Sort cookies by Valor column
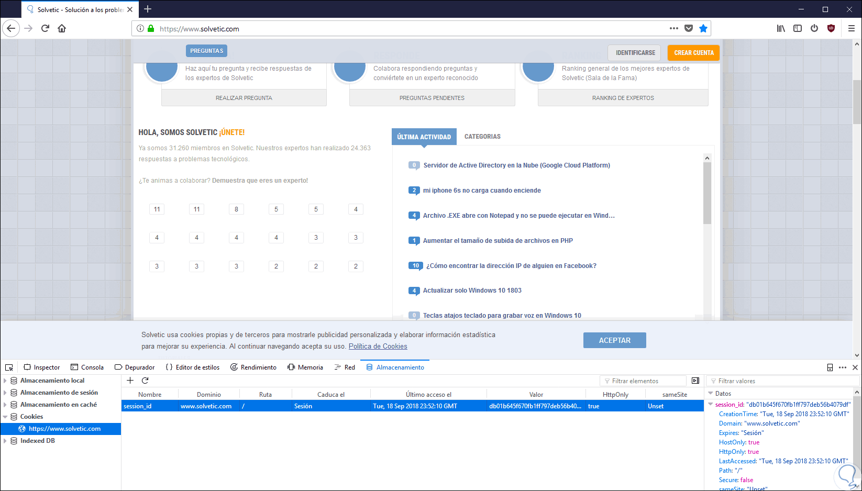This screenshot has height=491, width=862. (x=536, y=395)
